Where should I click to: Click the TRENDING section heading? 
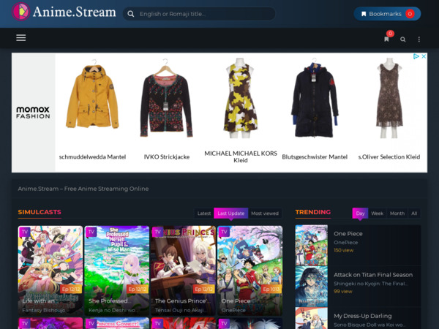[312, 212]
